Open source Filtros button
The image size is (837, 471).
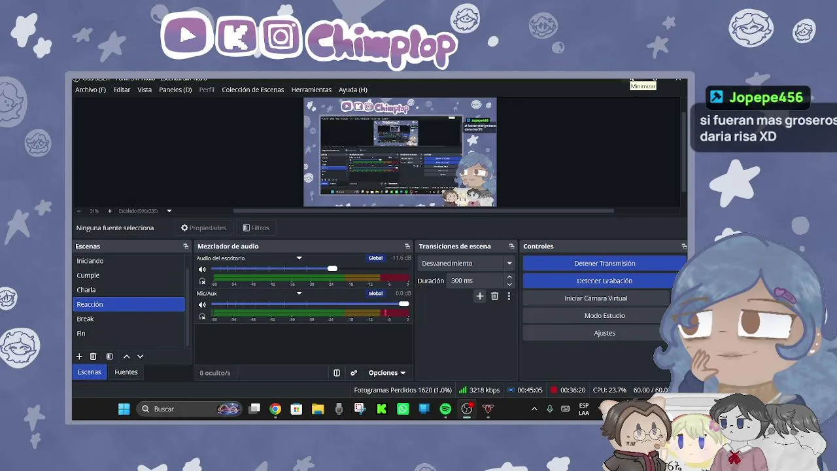point(256,228)
